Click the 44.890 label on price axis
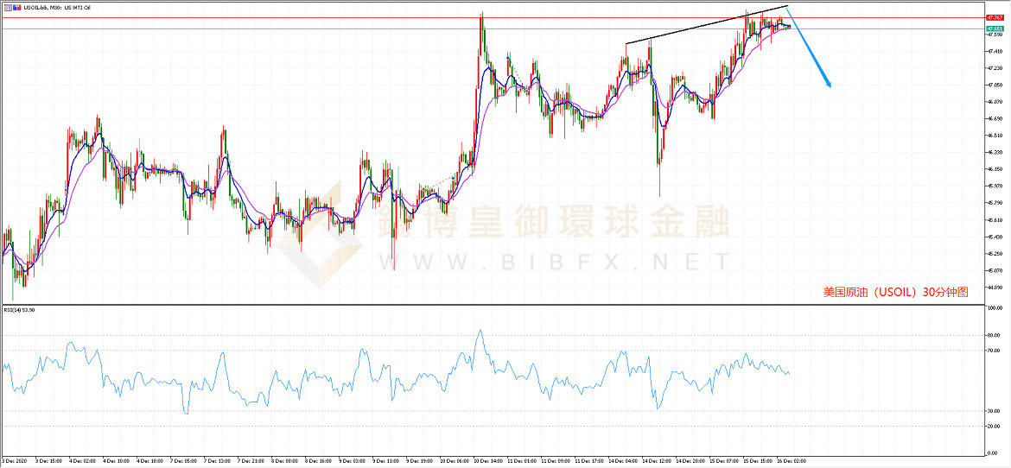 [x=994, y=288]
